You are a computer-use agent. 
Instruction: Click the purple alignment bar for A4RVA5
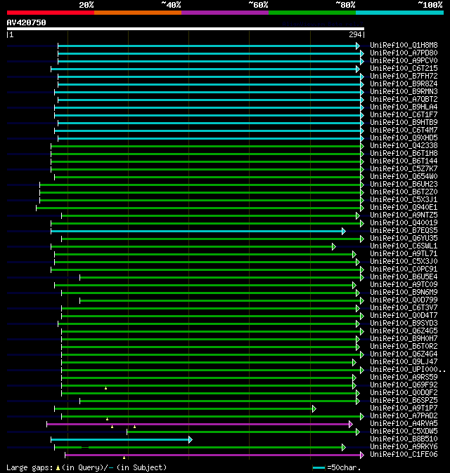(198, 424)
